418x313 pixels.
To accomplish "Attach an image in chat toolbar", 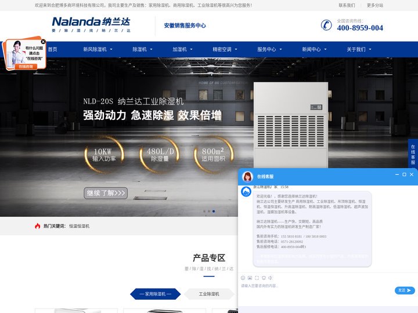I will [250, 278].
